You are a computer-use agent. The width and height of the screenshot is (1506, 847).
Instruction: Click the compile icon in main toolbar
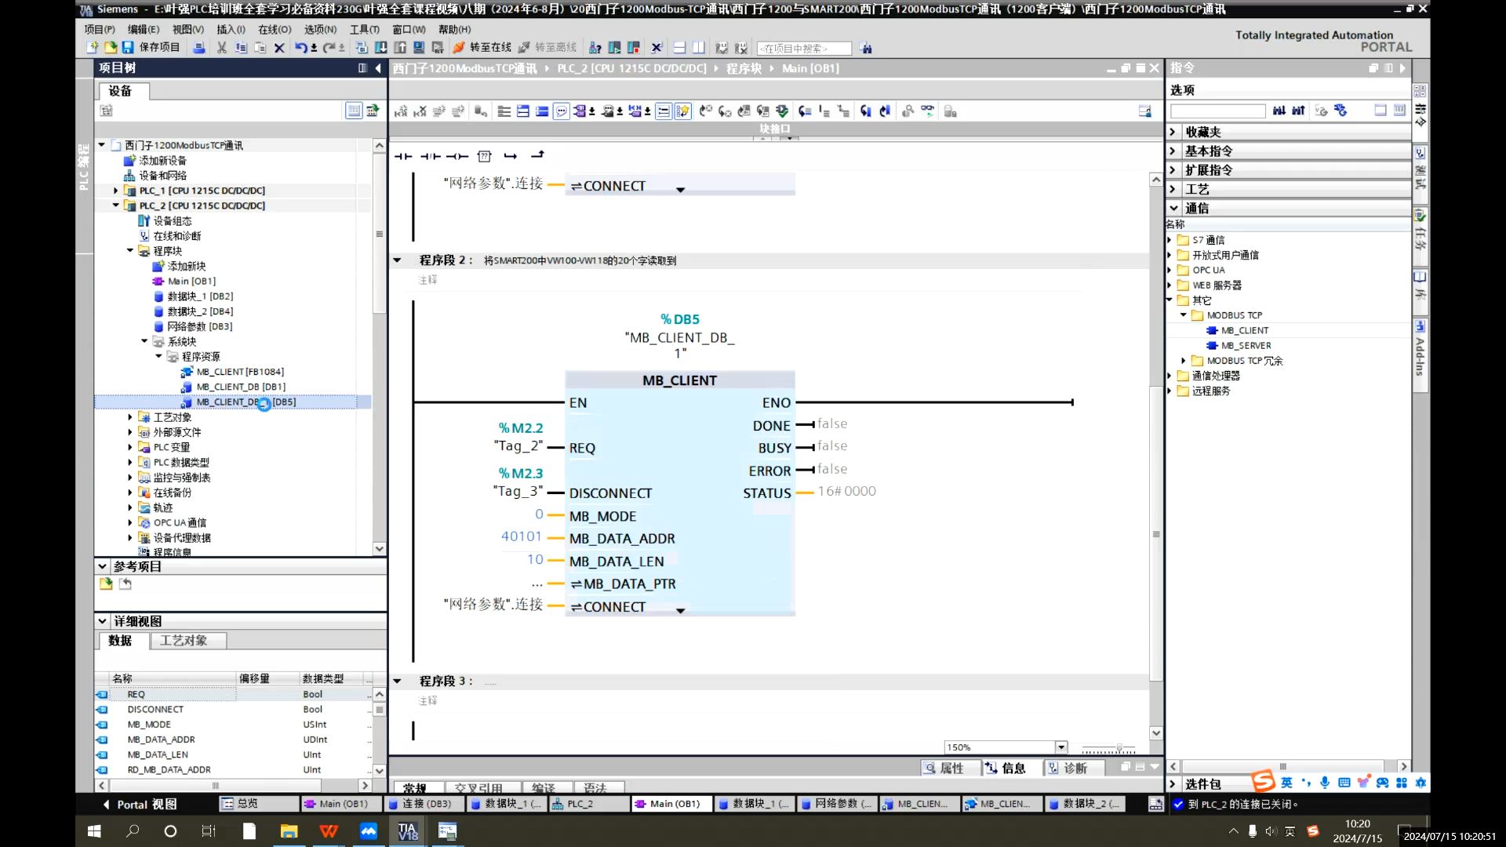[362, 48]
